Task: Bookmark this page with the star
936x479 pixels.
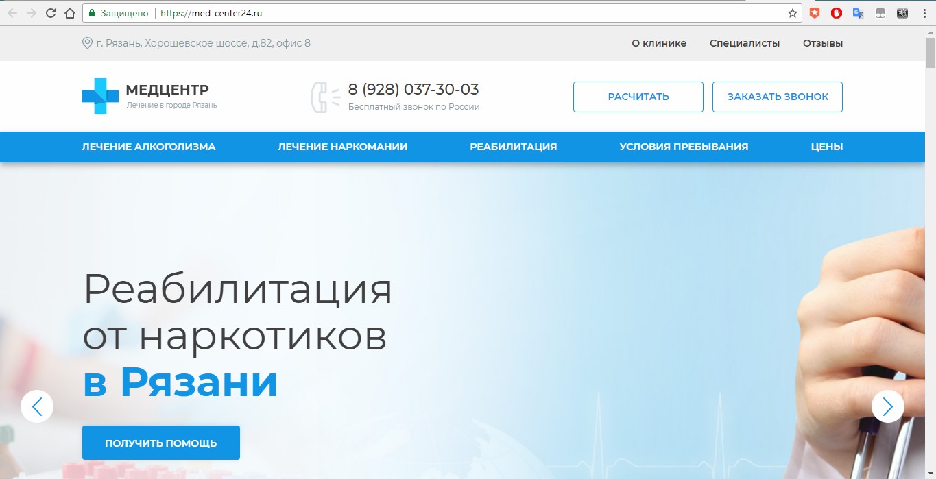Action: pyautogui.click(x=793, y=13)
